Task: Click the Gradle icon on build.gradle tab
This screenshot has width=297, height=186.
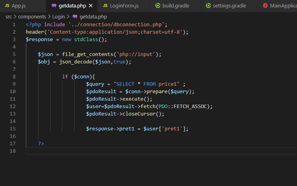Action: [x=158, y=5]
